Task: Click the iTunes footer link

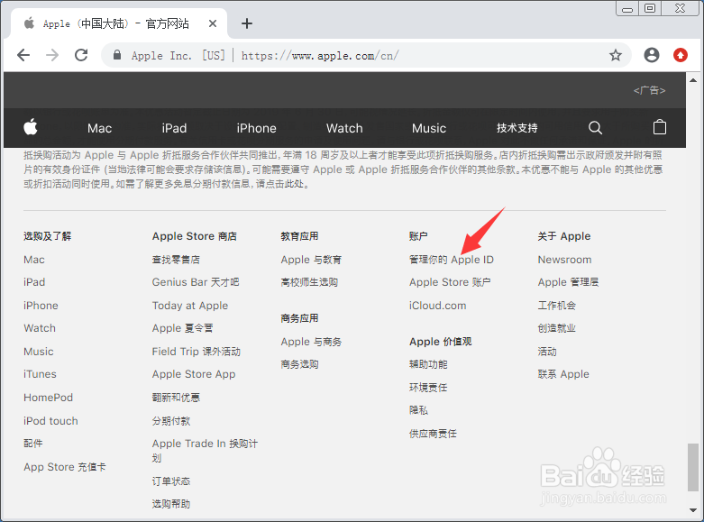Action: (x=40, y=374)
